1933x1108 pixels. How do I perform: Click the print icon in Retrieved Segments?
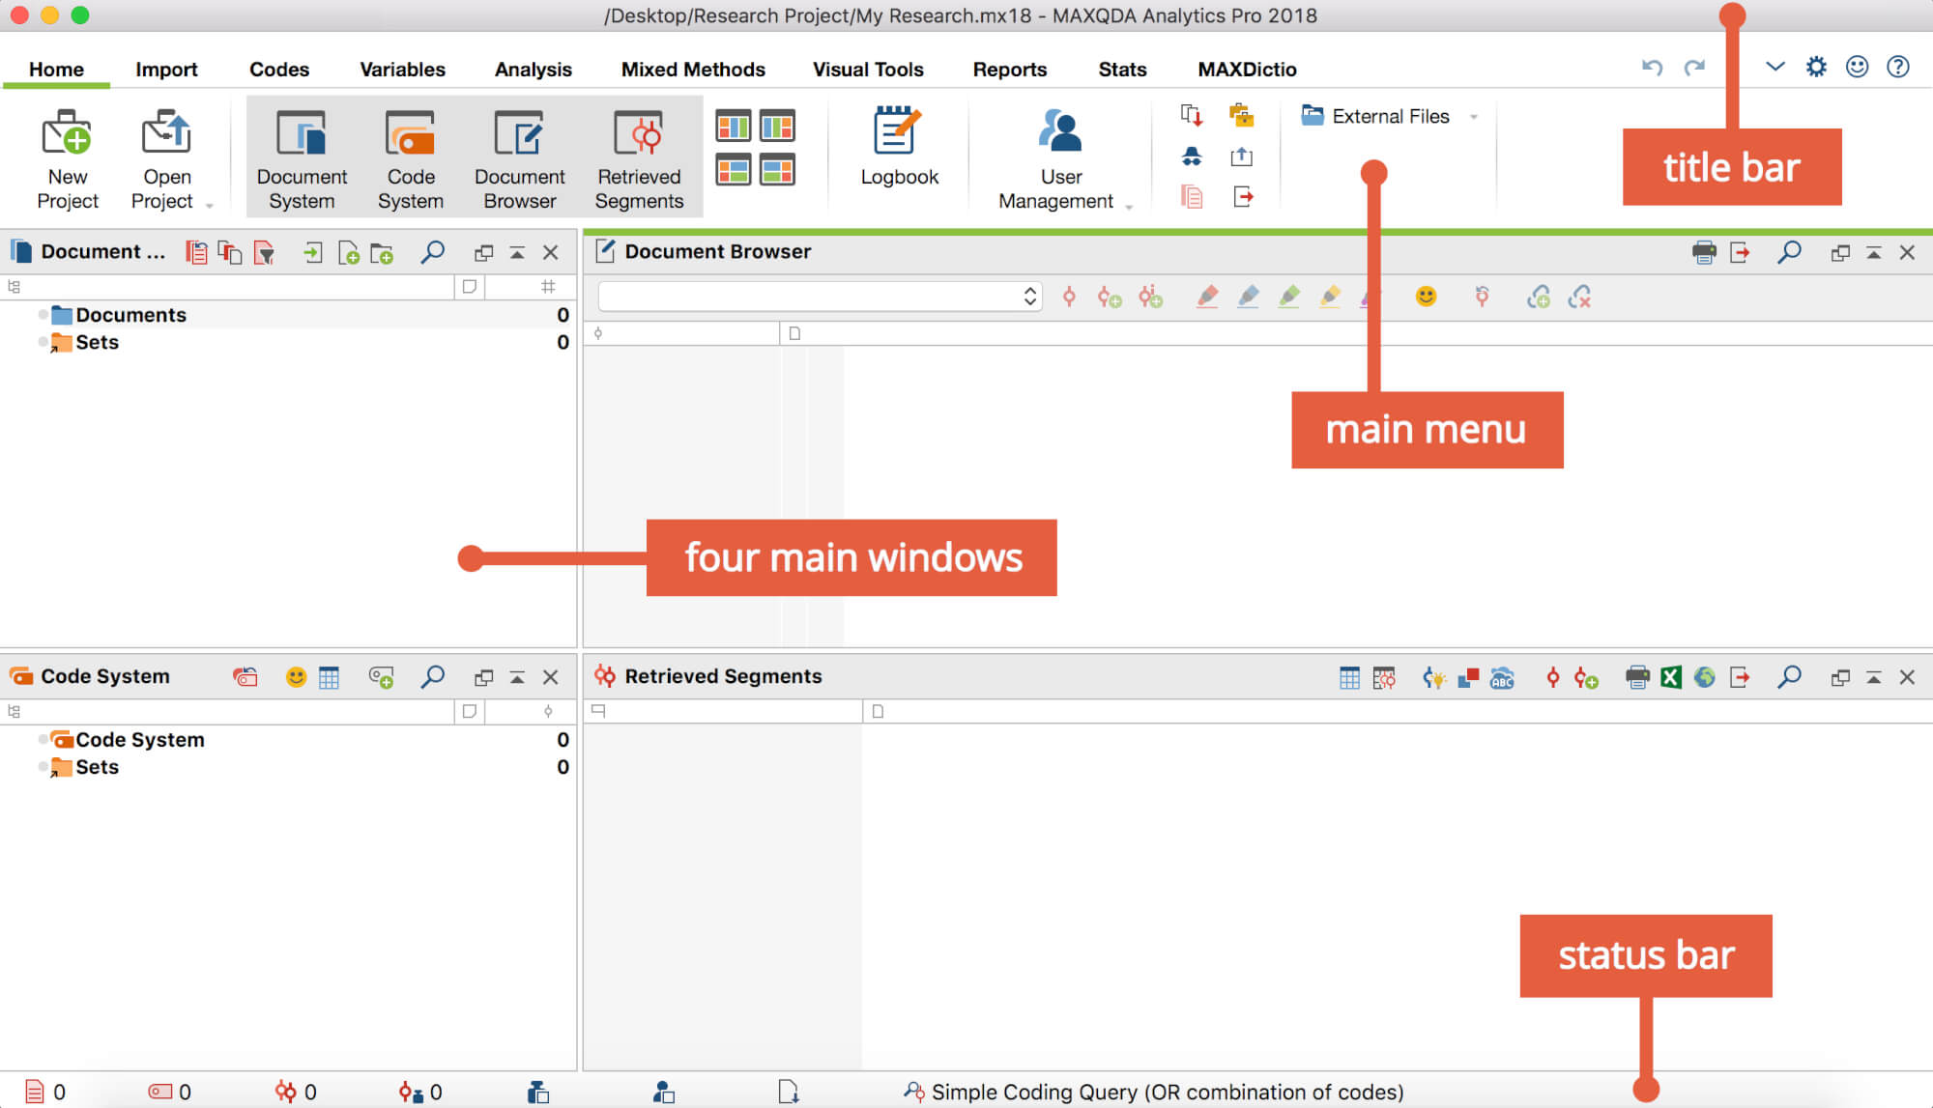coord(1636,677)
